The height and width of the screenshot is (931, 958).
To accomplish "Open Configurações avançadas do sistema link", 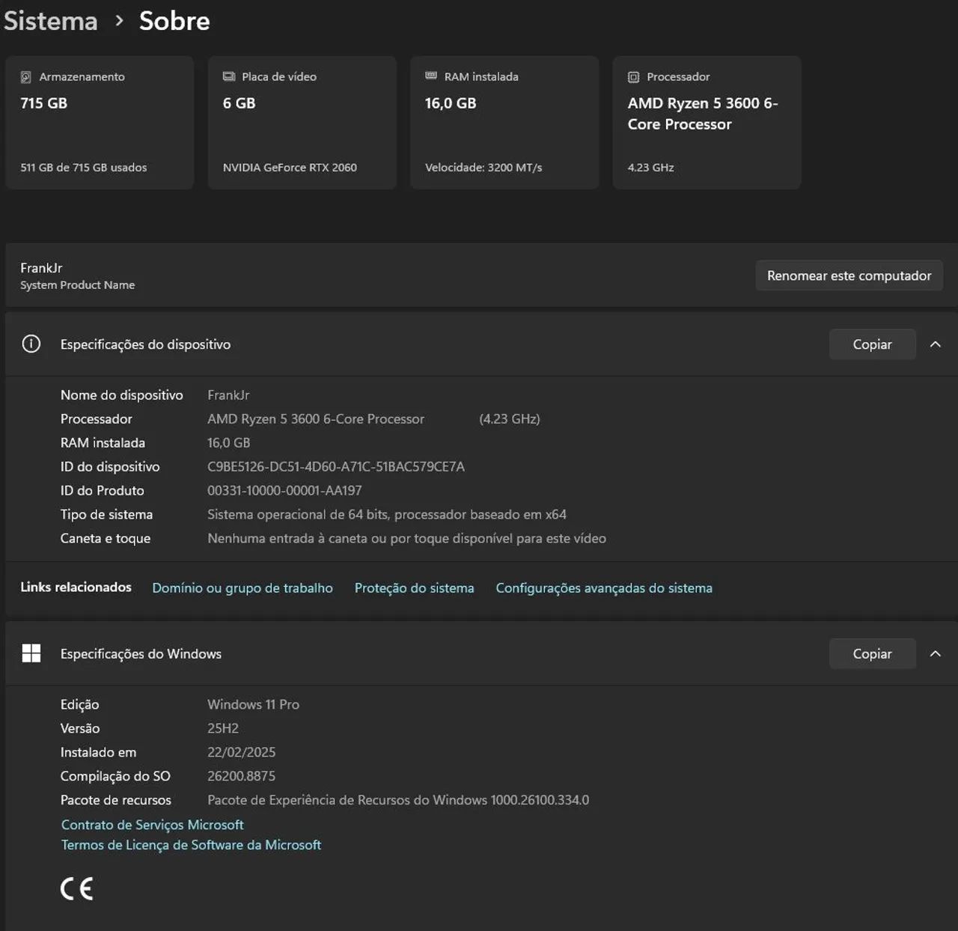I will (604, 588).
